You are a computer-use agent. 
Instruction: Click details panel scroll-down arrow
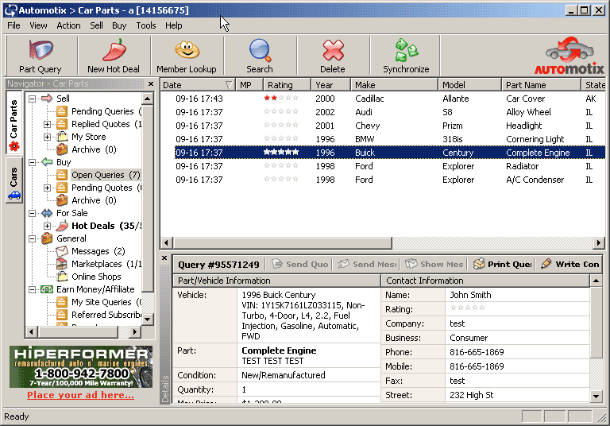click(596, 397)
